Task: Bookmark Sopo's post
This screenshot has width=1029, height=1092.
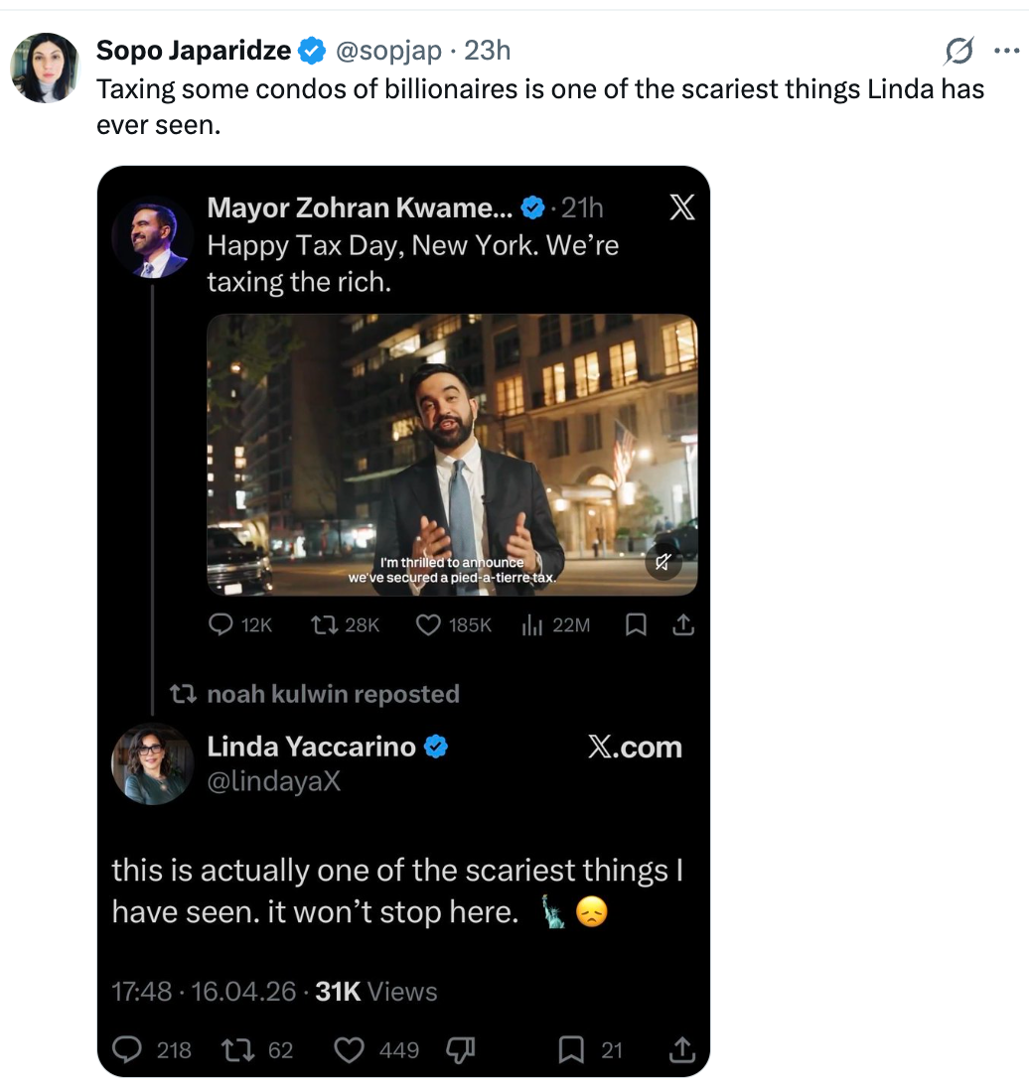Action: [x=571, y=1049]
